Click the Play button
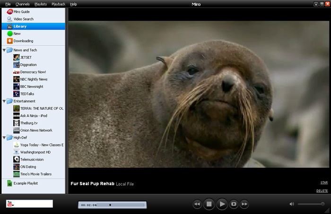This screenshot has width=331, height=214. [222, 204]
